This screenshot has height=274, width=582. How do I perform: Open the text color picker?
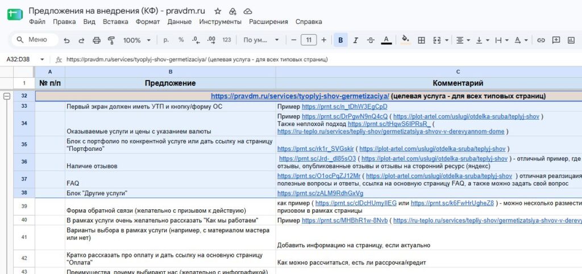[x=386, y=40]
